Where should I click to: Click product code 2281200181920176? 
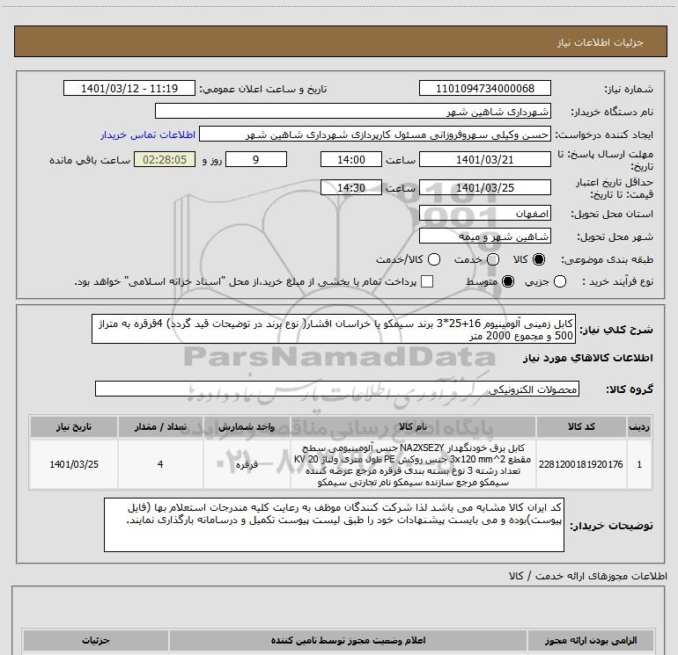pos(581,464)
